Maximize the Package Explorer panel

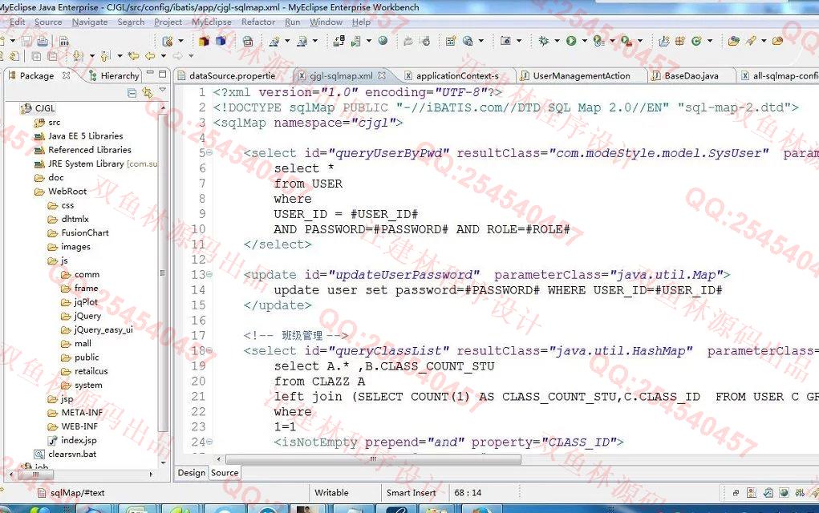[x=163, y=74]
